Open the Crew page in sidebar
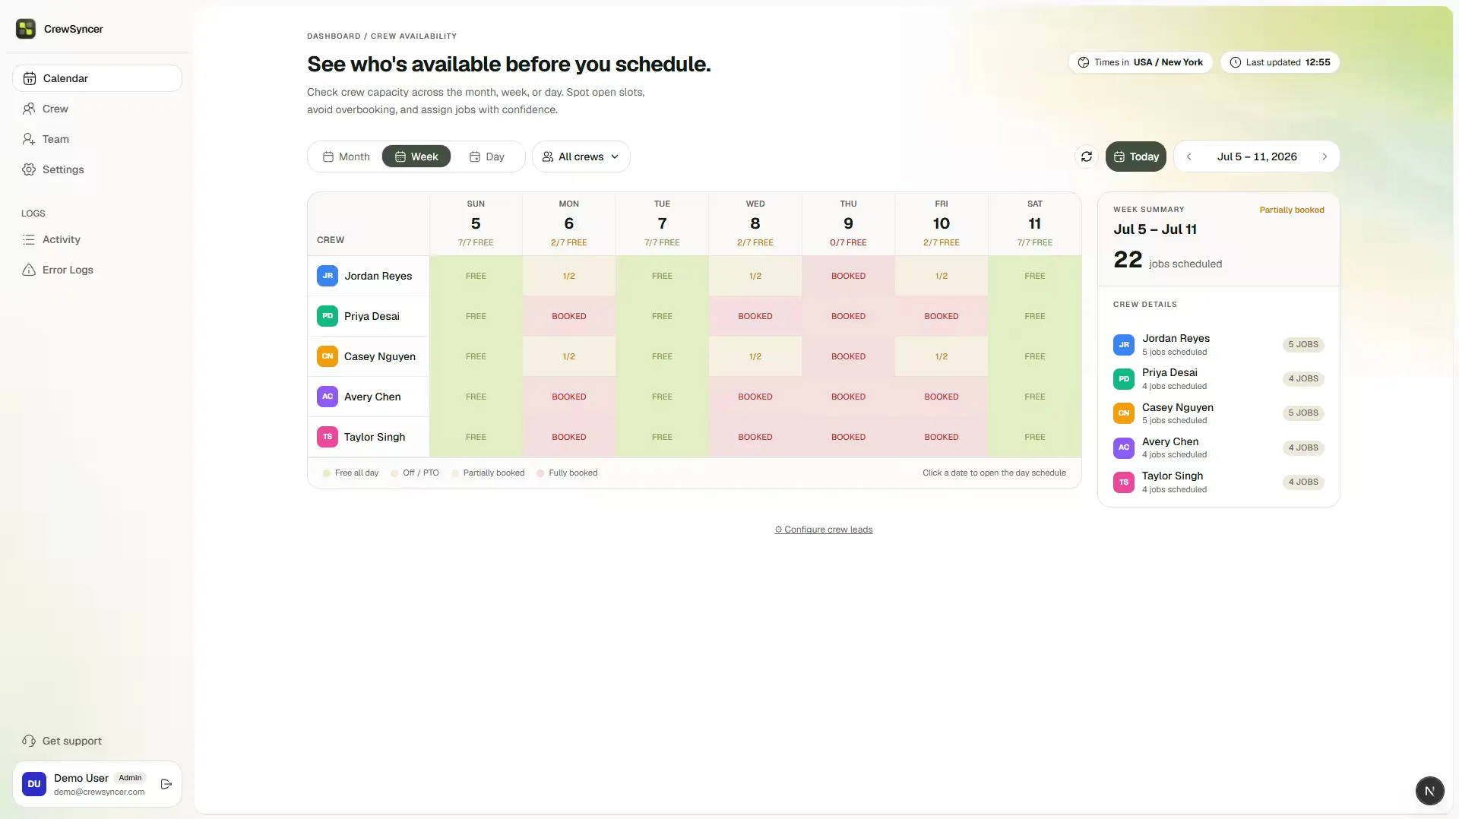1459x819 pixels. coord(97,109)
